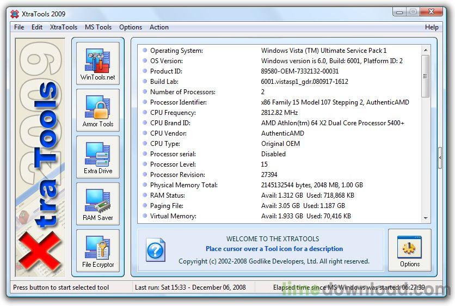Launch the RAM Saver tool

coord(98,204)
